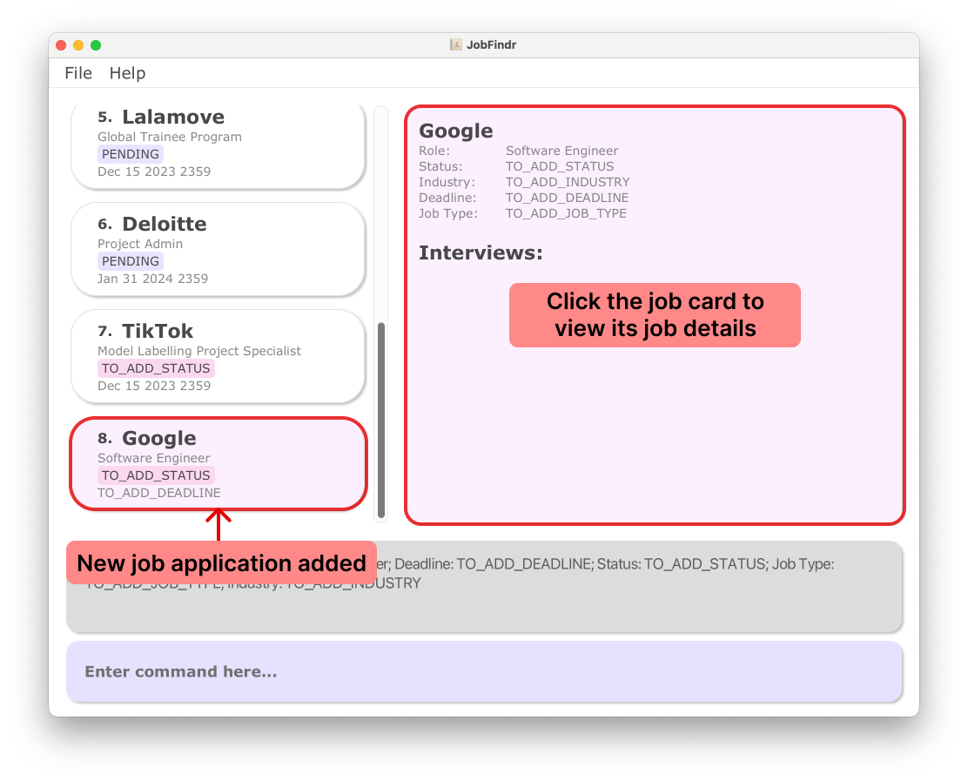This screenshot has width=968, height=781.
Task: Click the TO_ADD_STATUS tag on the TikTok card
Action: click(156, 368)
